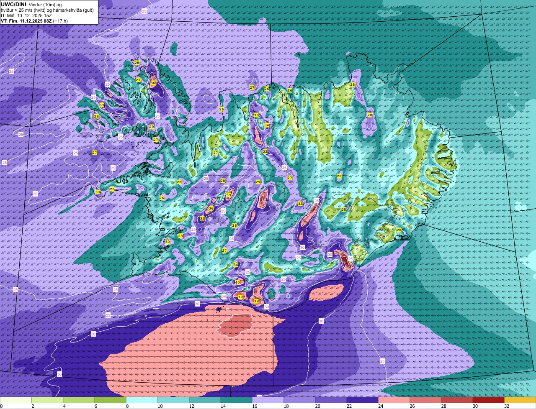Click the 8–10 m/s cyan legend swatch
Screen dimensions: 536x409
click(x=142, y=400)
